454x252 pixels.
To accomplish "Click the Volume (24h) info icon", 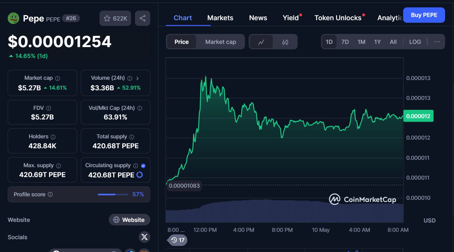I will (x=130, y=78).
